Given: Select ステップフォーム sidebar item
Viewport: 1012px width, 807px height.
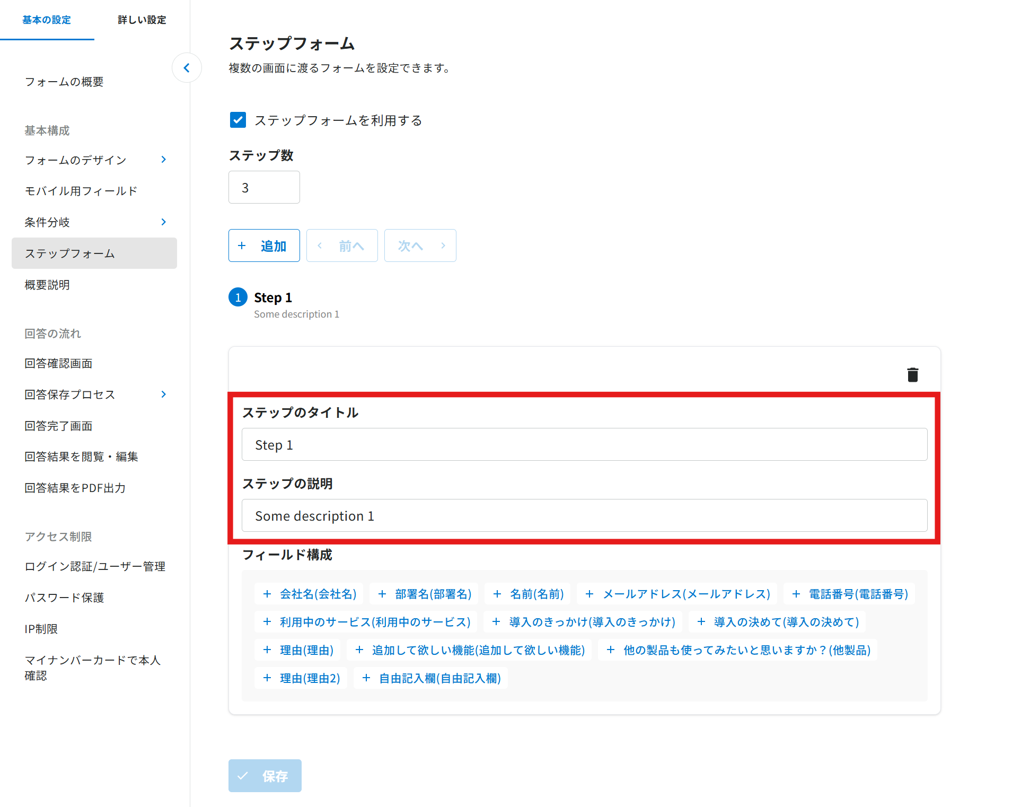Looking at the screenshot, I should (94, 253).
